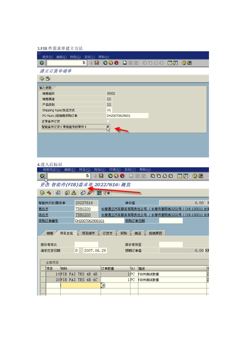Click select-all corner box of 全部项目 table
The width and height of the screenshot is (246, 348).
tap(43, 268)
